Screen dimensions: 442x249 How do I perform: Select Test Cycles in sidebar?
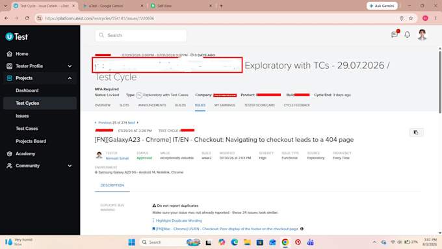tap(40, 103)
